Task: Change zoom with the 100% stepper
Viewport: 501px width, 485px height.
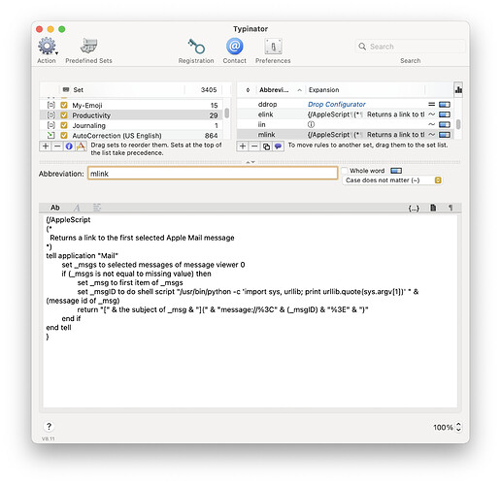Action: click(x=458, y=427)
